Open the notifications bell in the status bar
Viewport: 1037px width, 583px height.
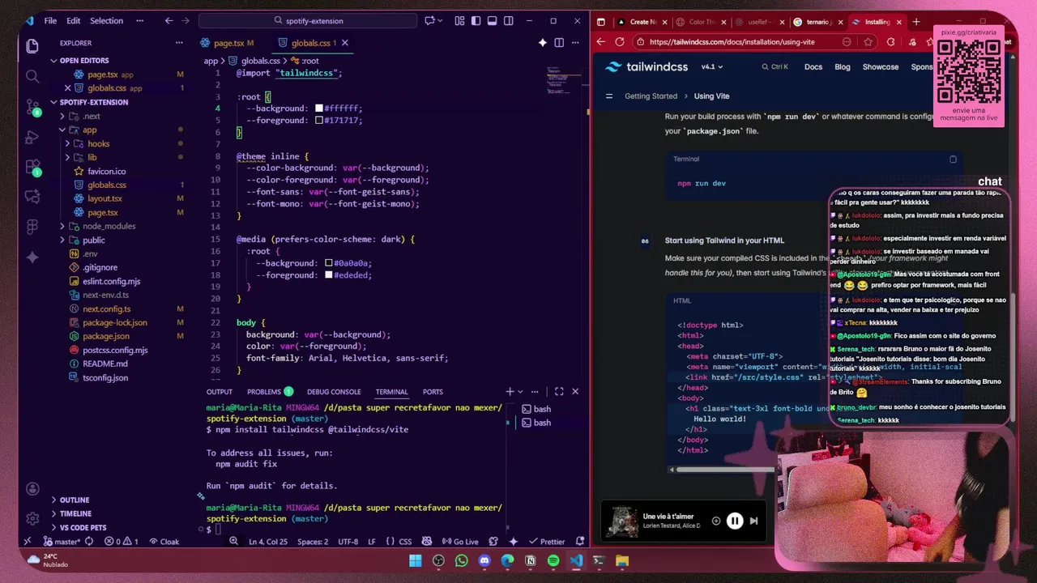coord(580,542)
